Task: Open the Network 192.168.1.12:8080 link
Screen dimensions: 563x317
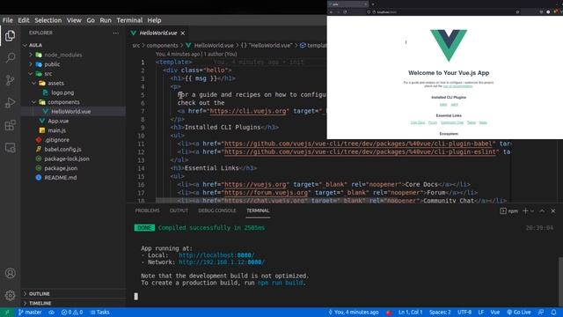Action: [222, 262]
